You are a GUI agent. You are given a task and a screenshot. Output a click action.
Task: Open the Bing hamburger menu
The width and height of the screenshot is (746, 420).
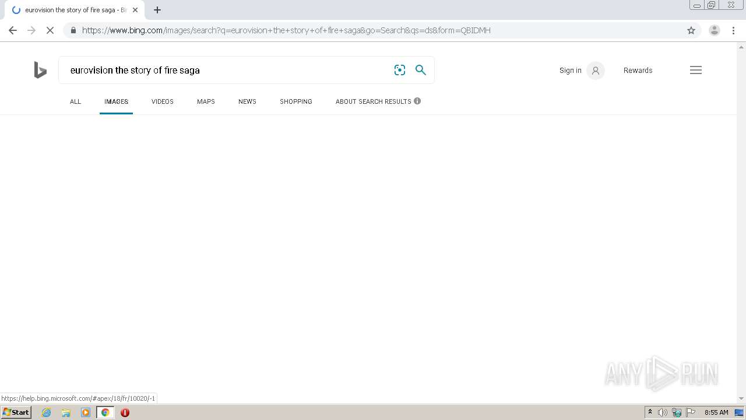(x=696, y=70)
